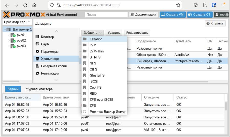This screenshot has height=137, width=230.
Task: Select pve03 node in tree
Action: click(x=21, y=46)
